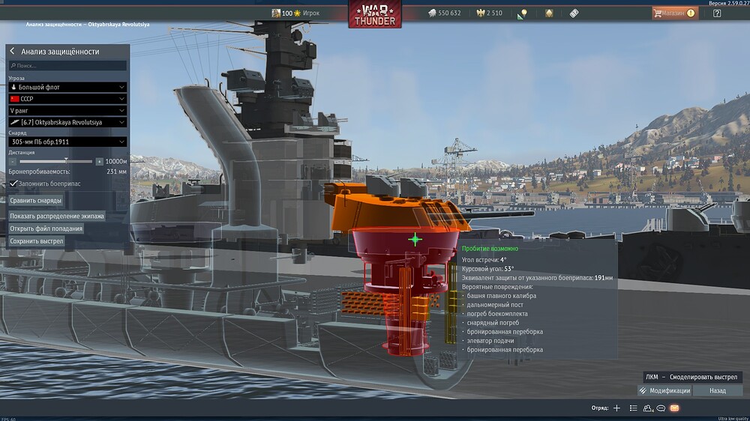Click башня главного калибра damage entry
Screen dimensions: 750x421
[502, 296]
